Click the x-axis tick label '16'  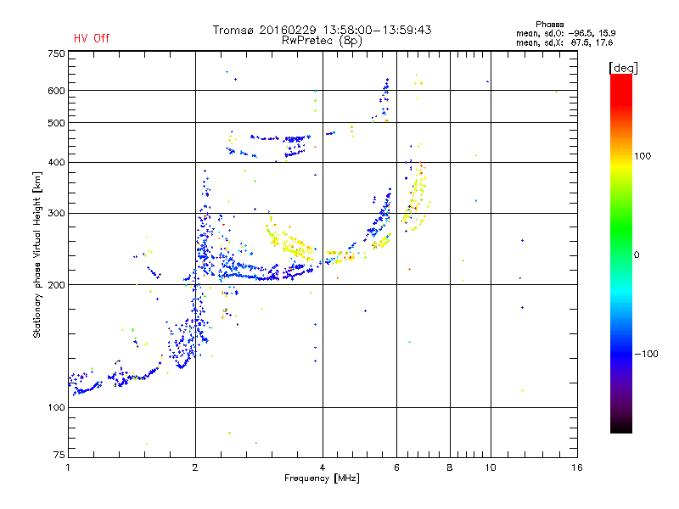[577, 467]
